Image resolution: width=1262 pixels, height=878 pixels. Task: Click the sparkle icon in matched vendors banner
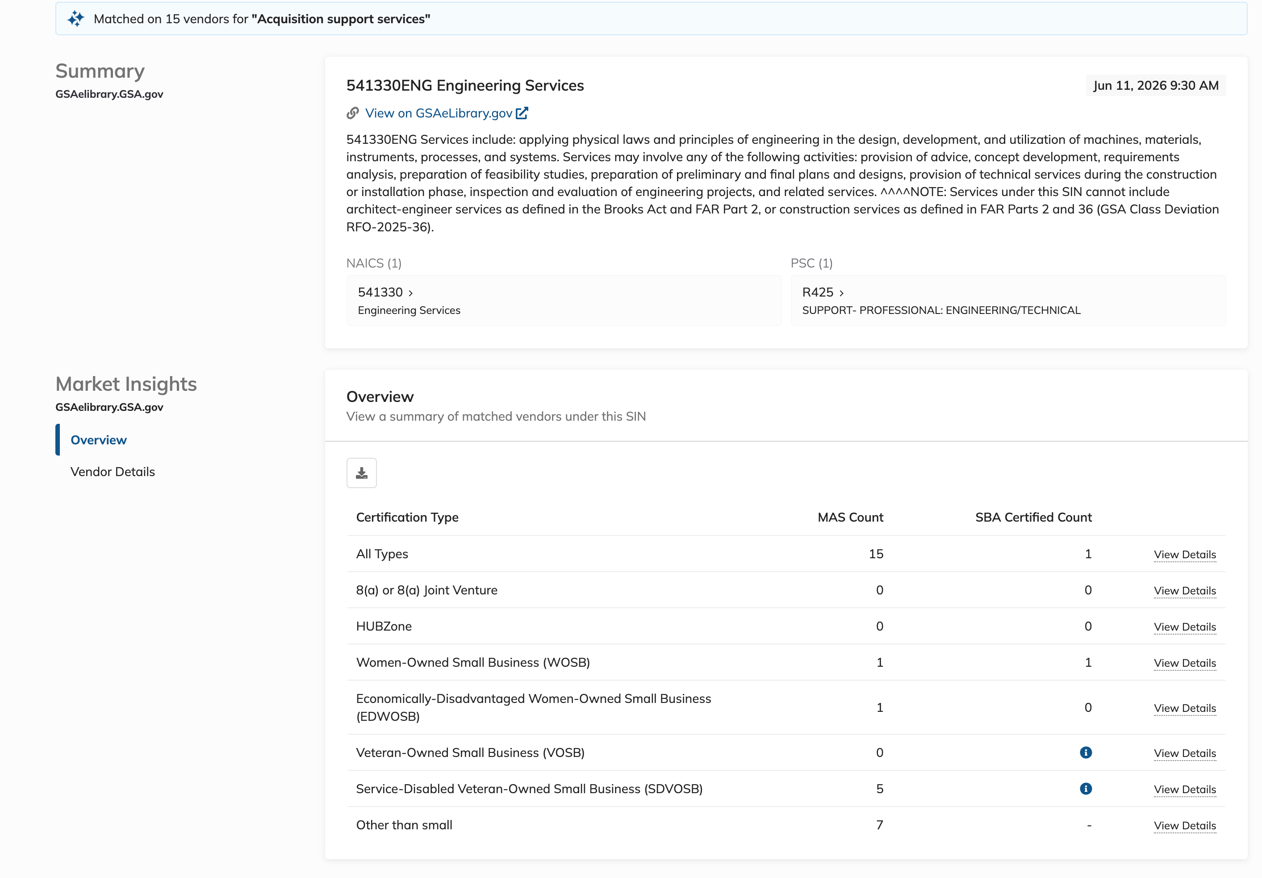pyautogui.click(x=76, y=19)
